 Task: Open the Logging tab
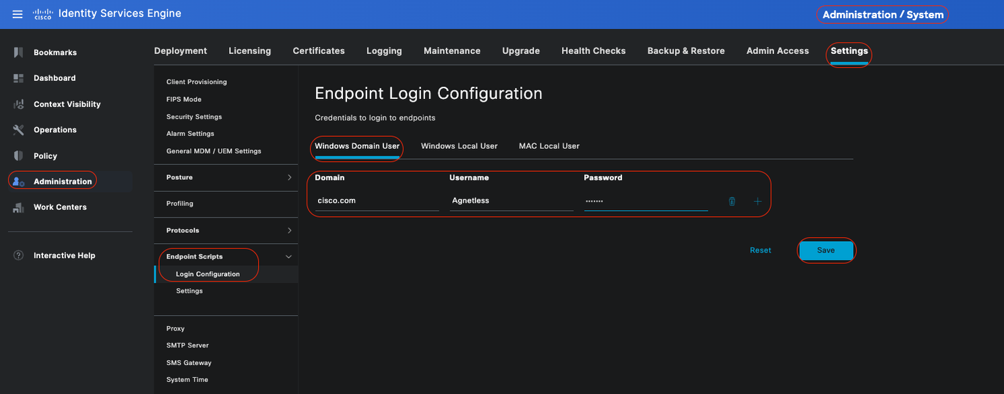[x=384, y=51]
